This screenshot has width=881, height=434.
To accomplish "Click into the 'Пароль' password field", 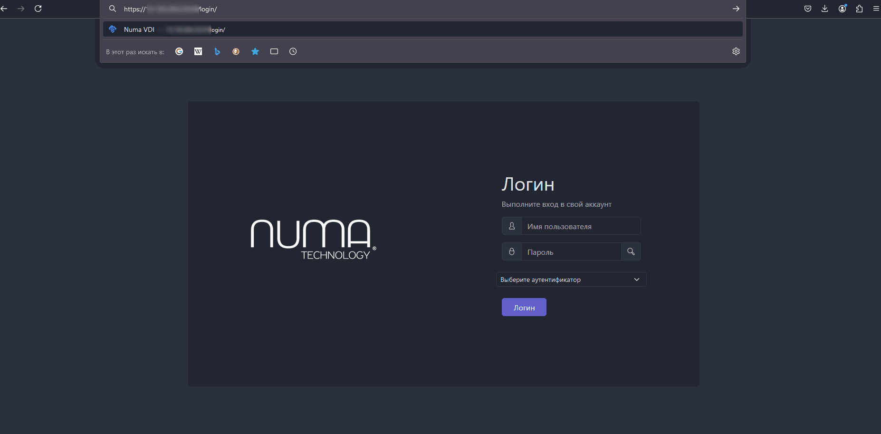I will (x=571, y=252).
